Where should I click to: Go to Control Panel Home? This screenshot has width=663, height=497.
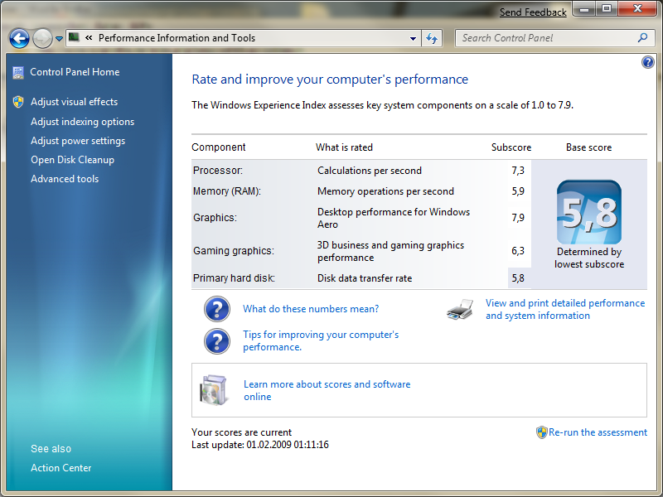[75, 72]
